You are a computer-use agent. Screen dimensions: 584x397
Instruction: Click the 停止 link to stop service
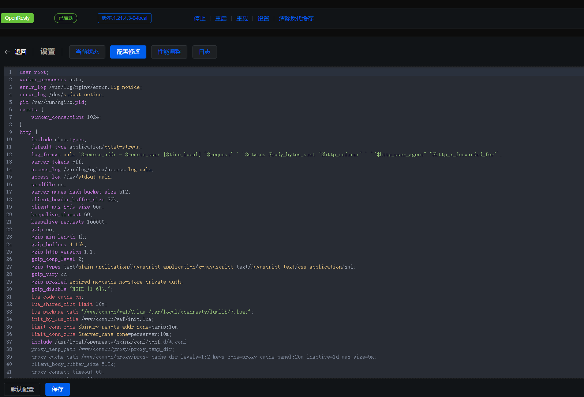(199, 19)
